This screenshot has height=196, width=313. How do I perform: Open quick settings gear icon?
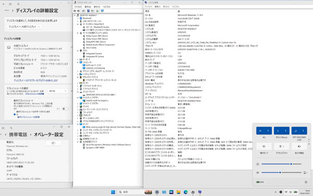(x=306, y=182)
